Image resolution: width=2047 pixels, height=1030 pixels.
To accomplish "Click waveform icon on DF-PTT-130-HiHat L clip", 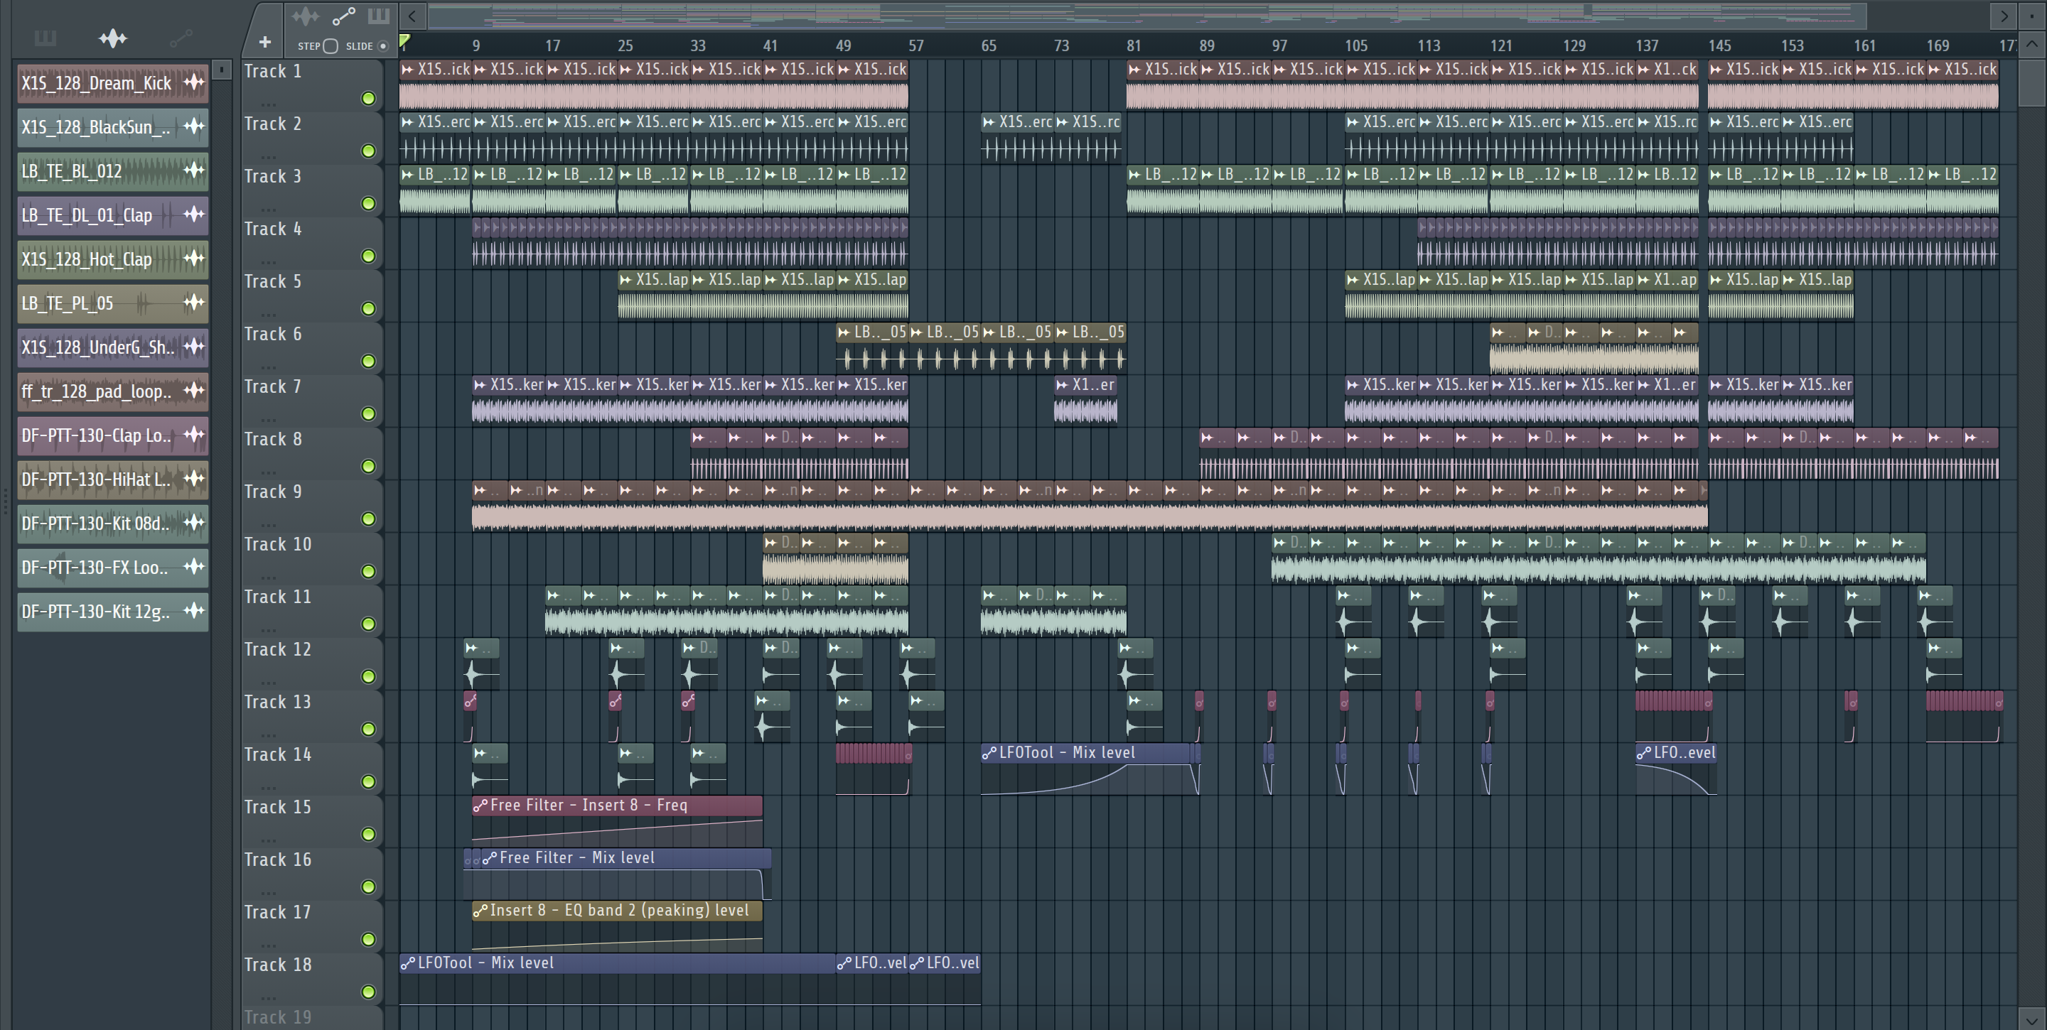I will click(x=194, y=479).
